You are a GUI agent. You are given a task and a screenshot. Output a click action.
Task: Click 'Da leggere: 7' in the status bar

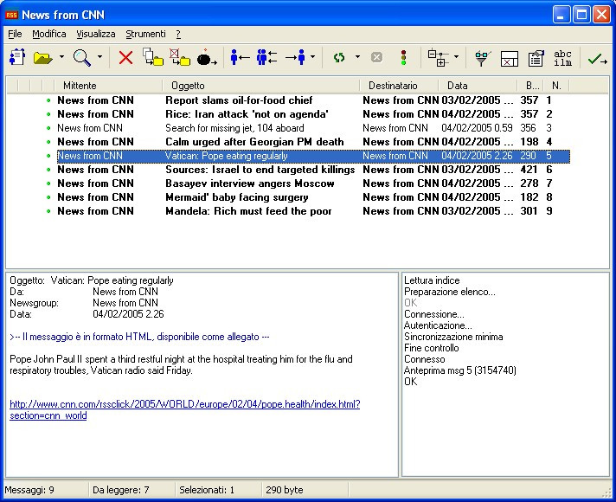coord(121,490)
